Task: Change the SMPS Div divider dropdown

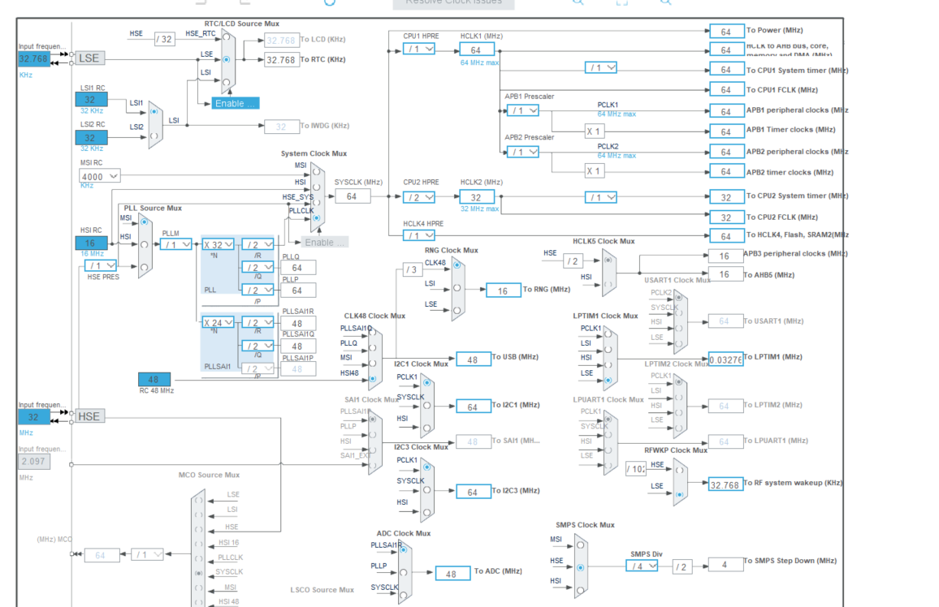Action: 640,565
